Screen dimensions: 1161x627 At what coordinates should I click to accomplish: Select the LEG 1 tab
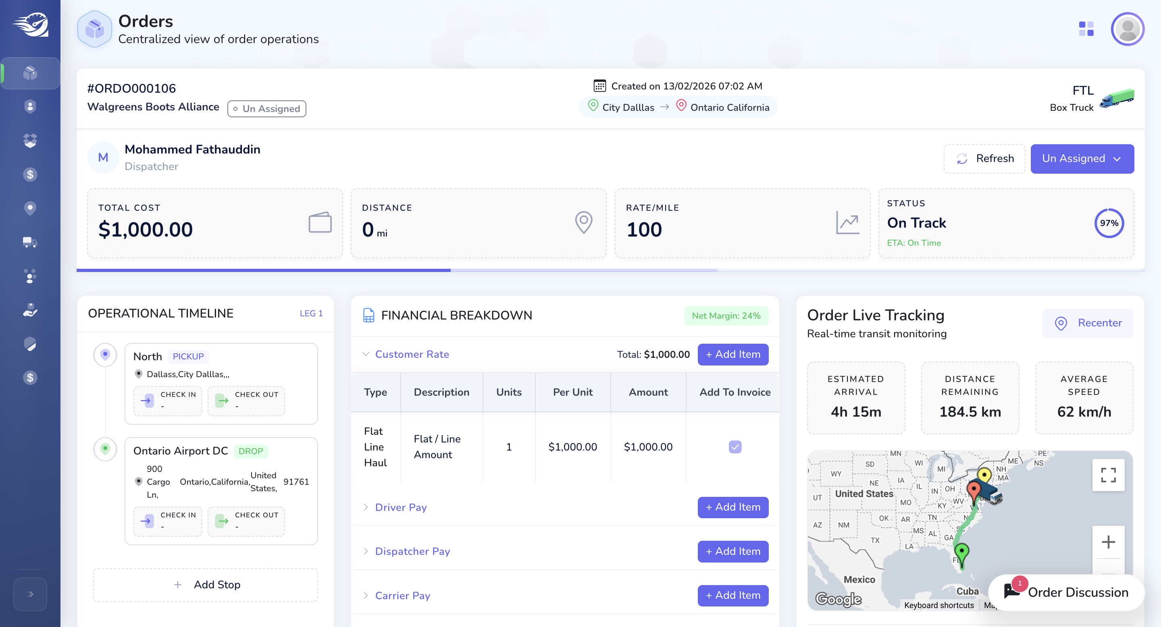pos(311,313)
